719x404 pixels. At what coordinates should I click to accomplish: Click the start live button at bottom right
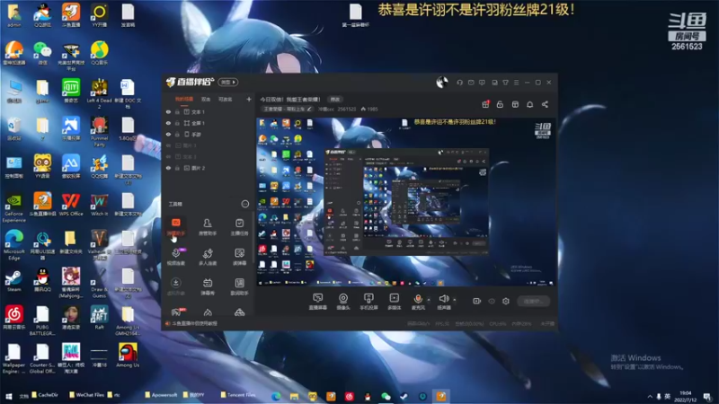pyautogui.click(x=534, y=301)
